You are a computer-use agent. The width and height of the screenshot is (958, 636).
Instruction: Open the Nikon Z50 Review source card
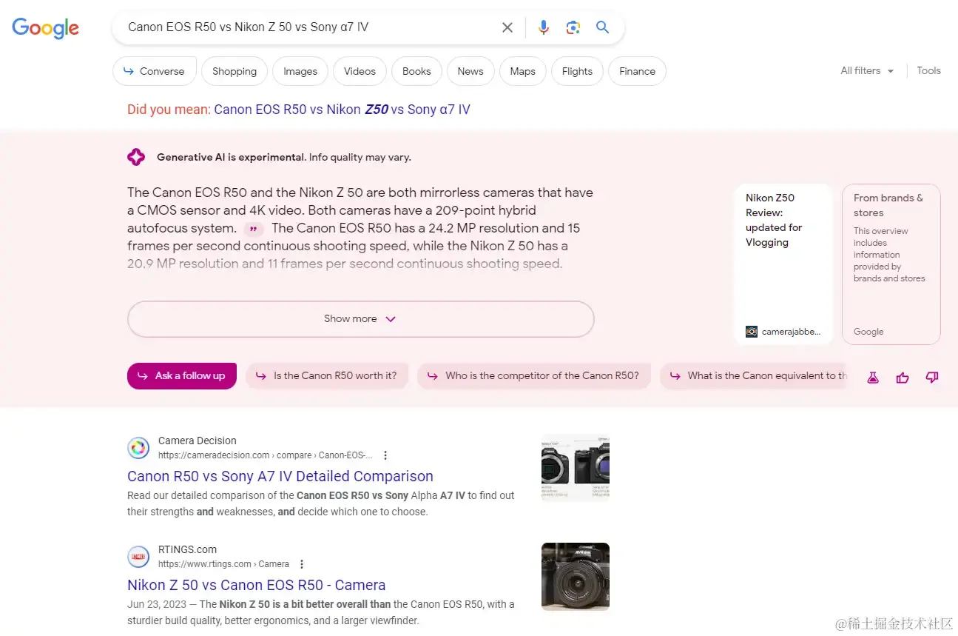click(x=783, y=264)
